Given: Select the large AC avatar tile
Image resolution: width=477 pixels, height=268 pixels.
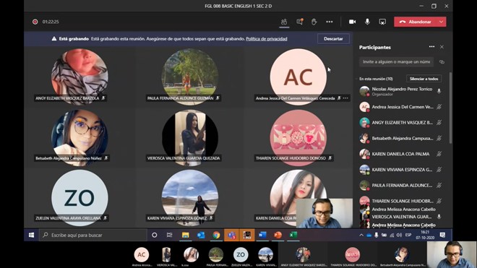Looking at the screenshot, I should tap(298, 77).
